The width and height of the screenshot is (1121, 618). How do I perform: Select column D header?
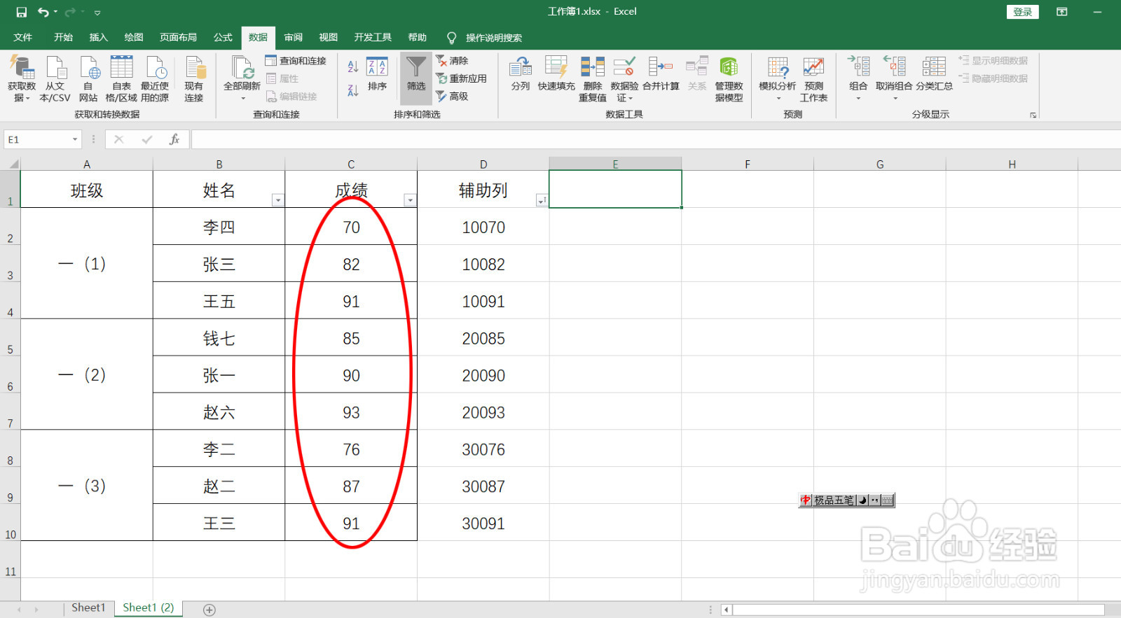(483, 164)
